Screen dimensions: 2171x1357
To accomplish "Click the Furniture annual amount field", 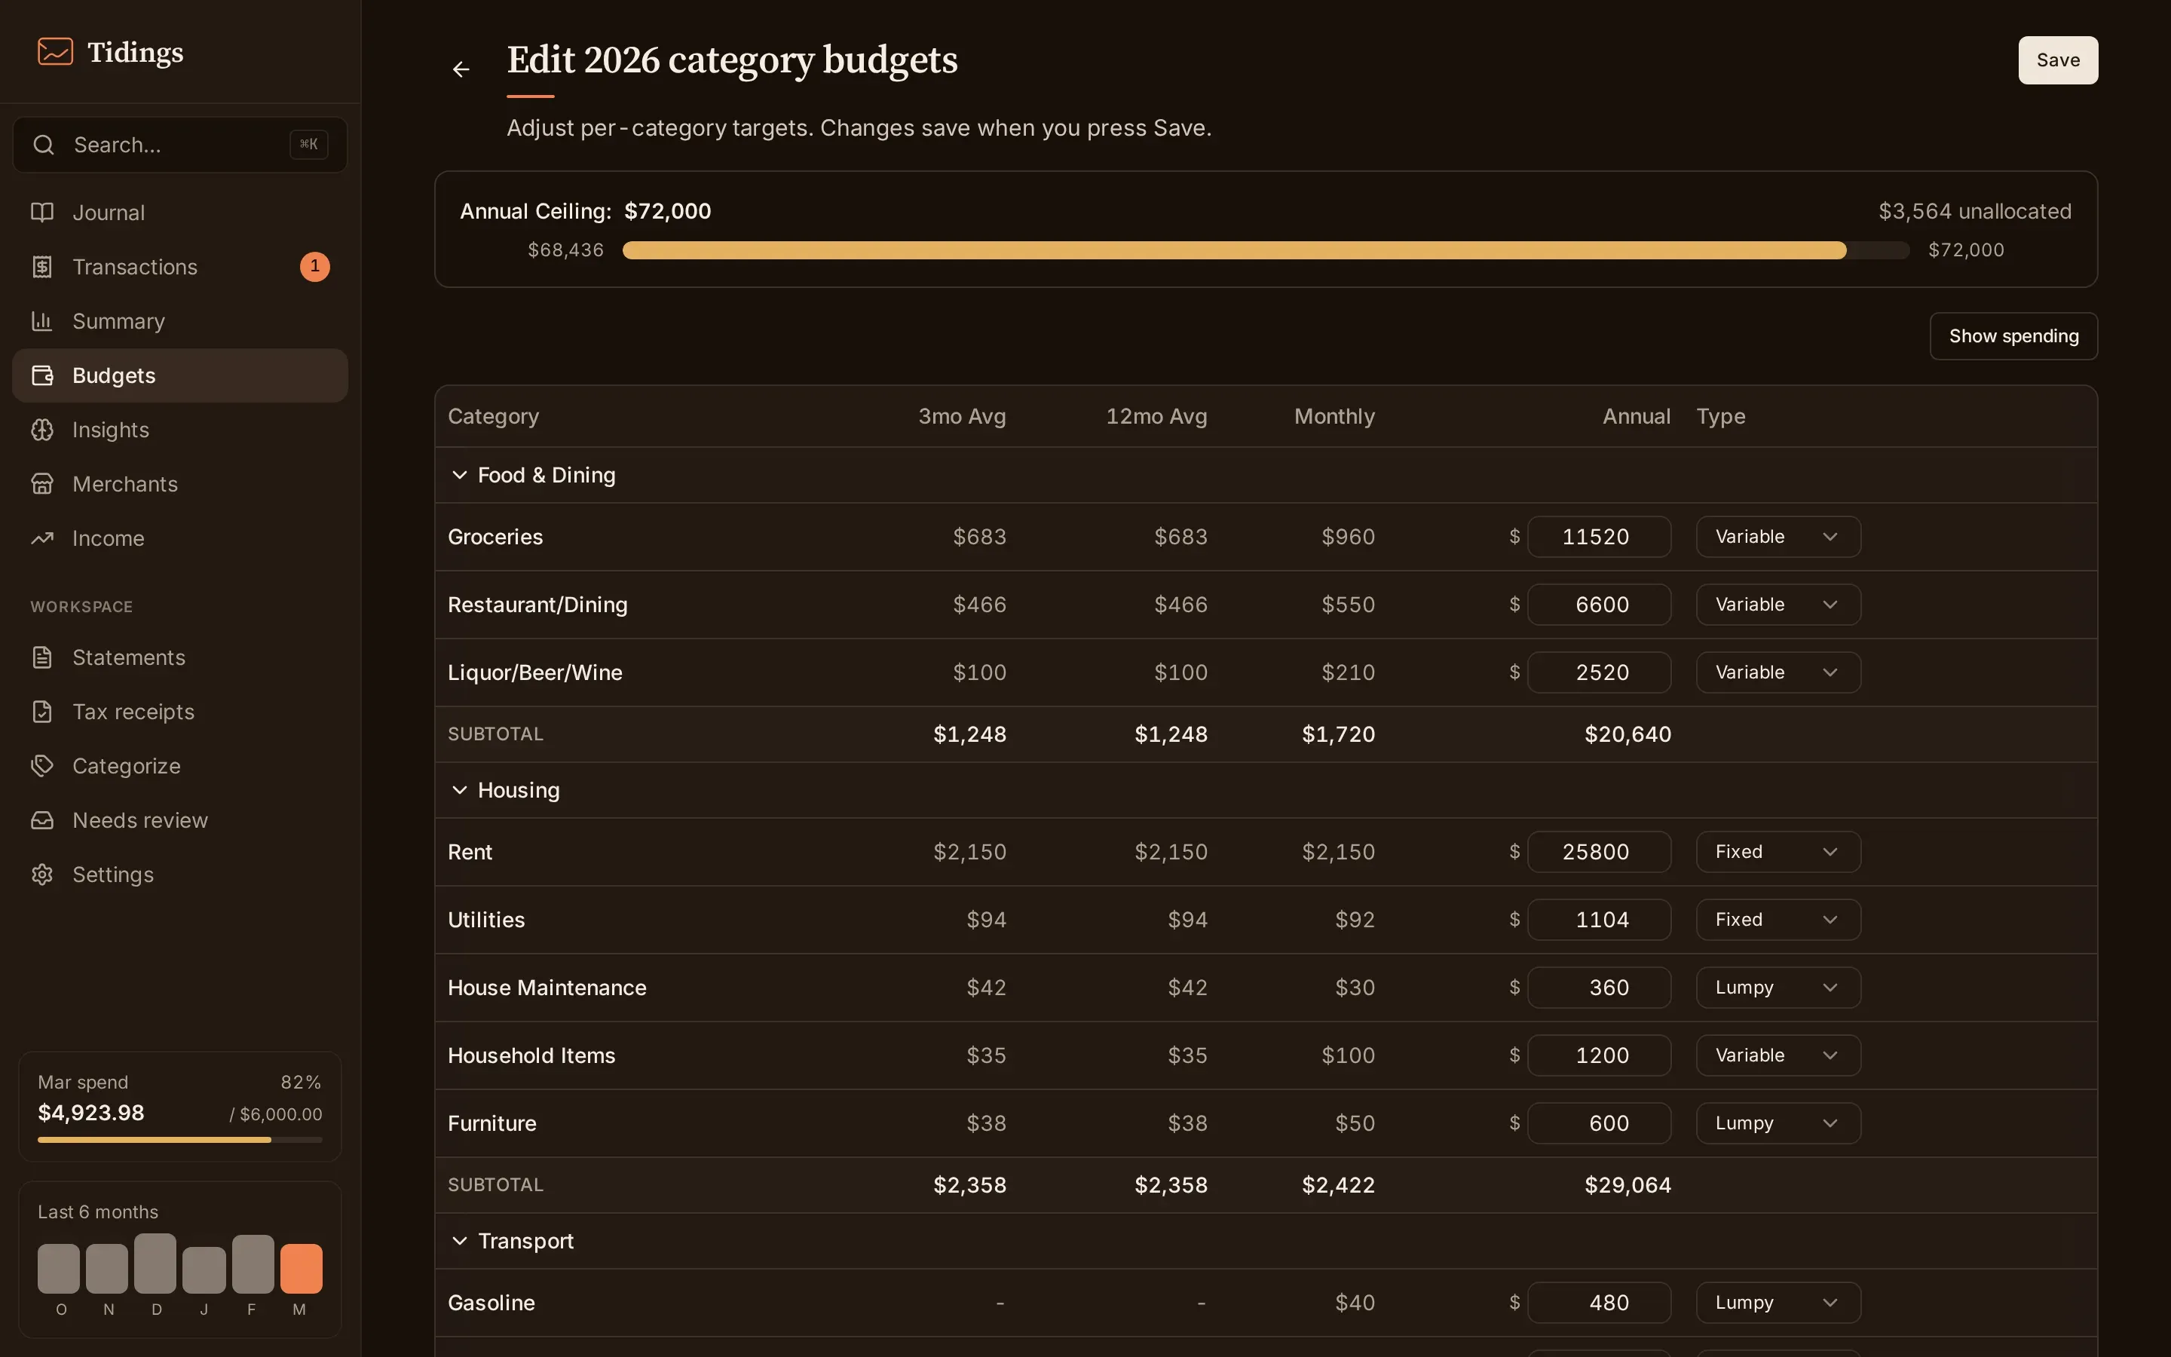I will (1599, 1123).
